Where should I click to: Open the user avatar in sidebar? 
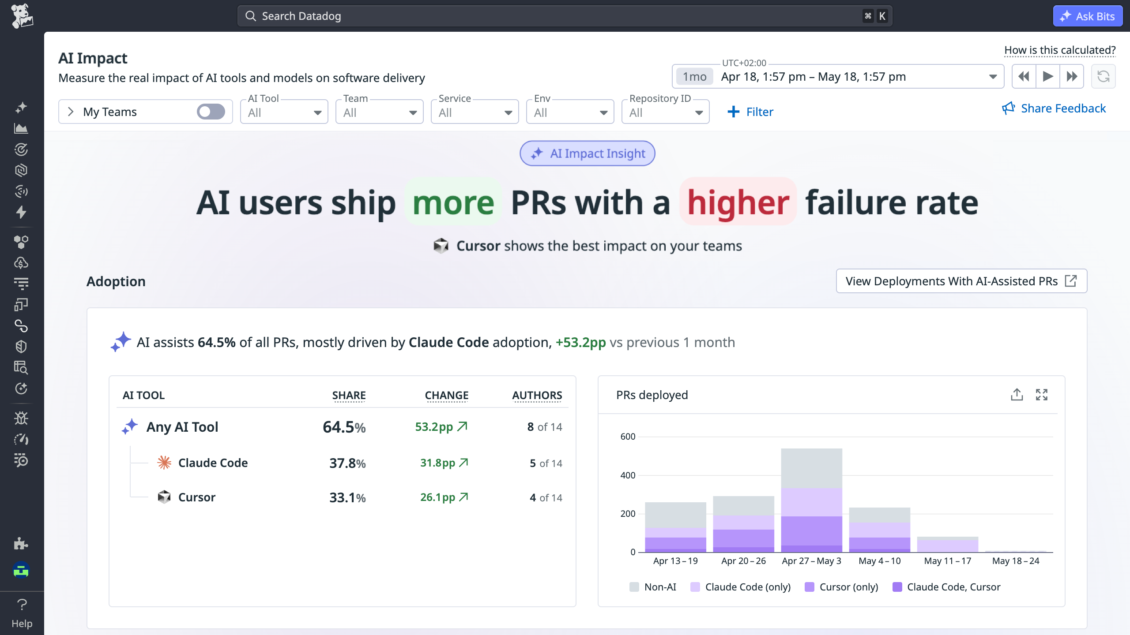tap(21, 570)
